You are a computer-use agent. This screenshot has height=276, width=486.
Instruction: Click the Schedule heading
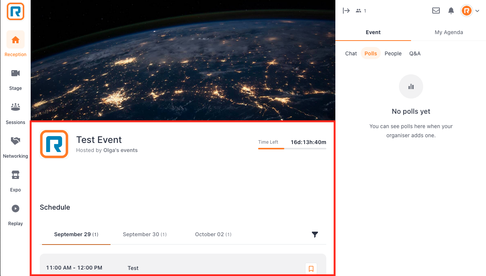point(55,207)
